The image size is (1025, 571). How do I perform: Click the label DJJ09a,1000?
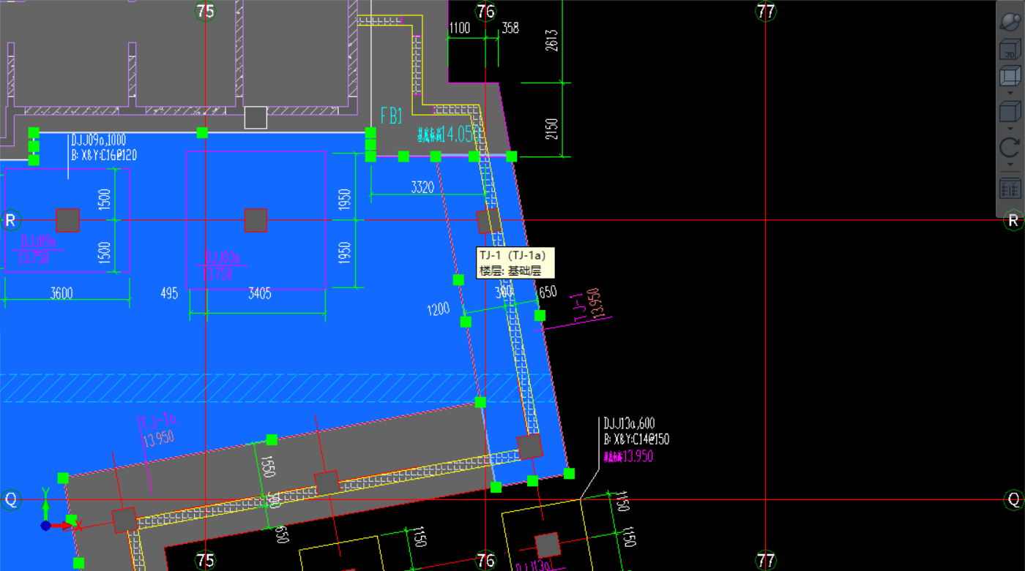(98, 141)
